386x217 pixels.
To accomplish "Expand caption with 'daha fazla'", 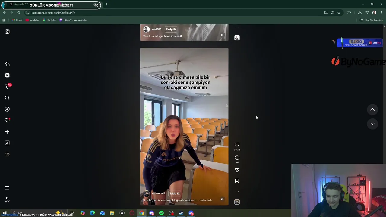I will click(x=206, y=200).
